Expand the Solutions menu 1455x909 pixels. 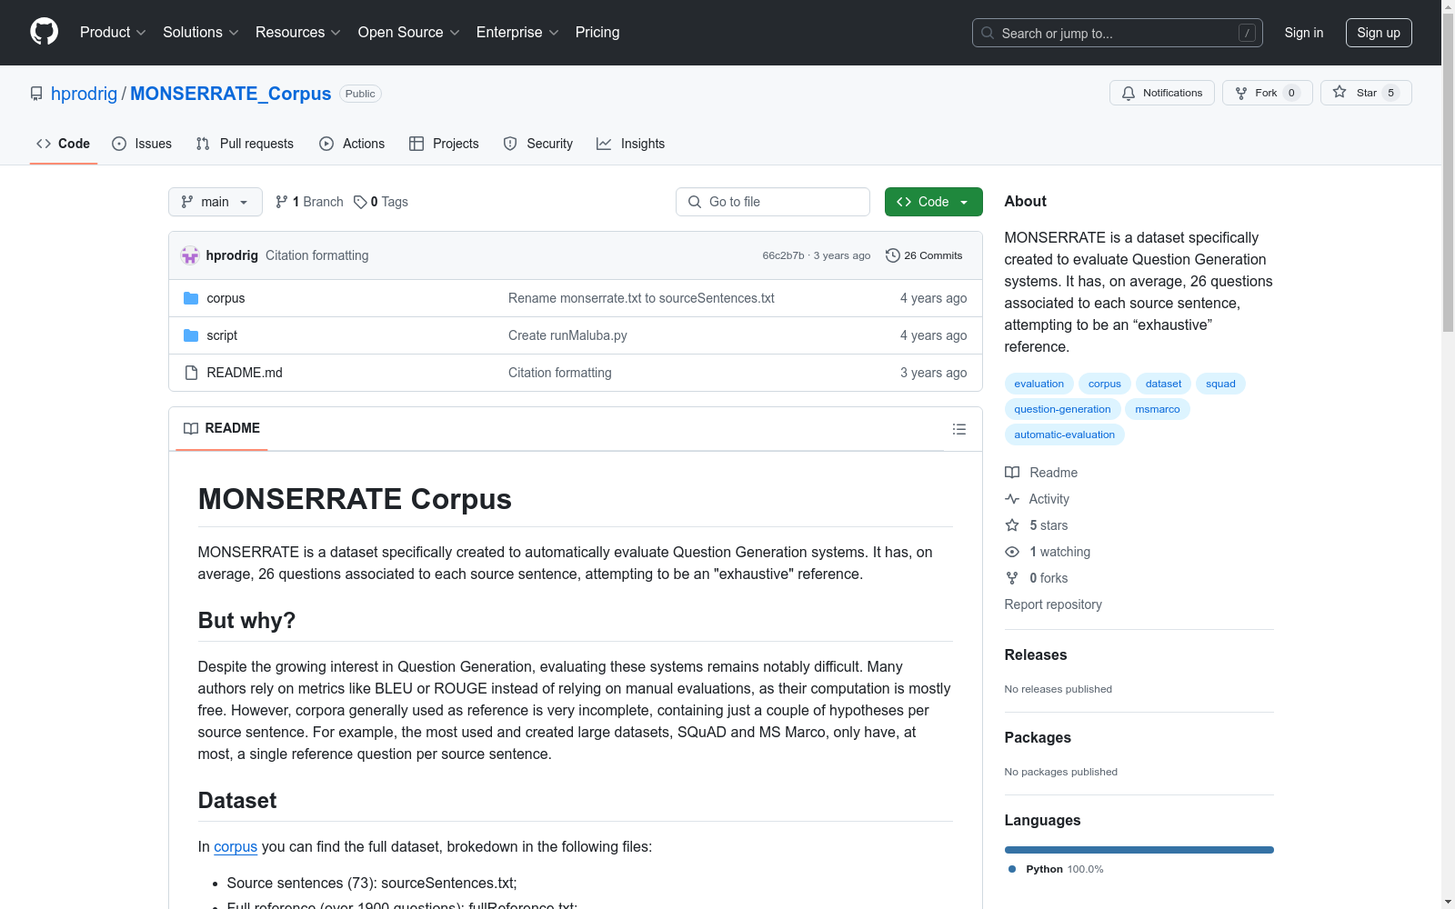pyautogui.click(x=201, y=33)
